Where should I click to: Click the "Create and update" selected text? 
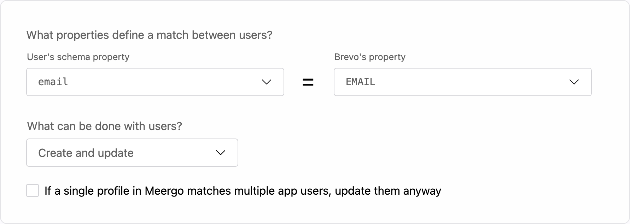[86, 153]
